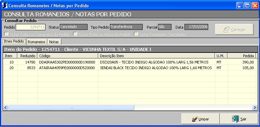Click the right scroll arrow of the grid
The width and height of the screenshot is (260, 127).
(x=255, y=108)
